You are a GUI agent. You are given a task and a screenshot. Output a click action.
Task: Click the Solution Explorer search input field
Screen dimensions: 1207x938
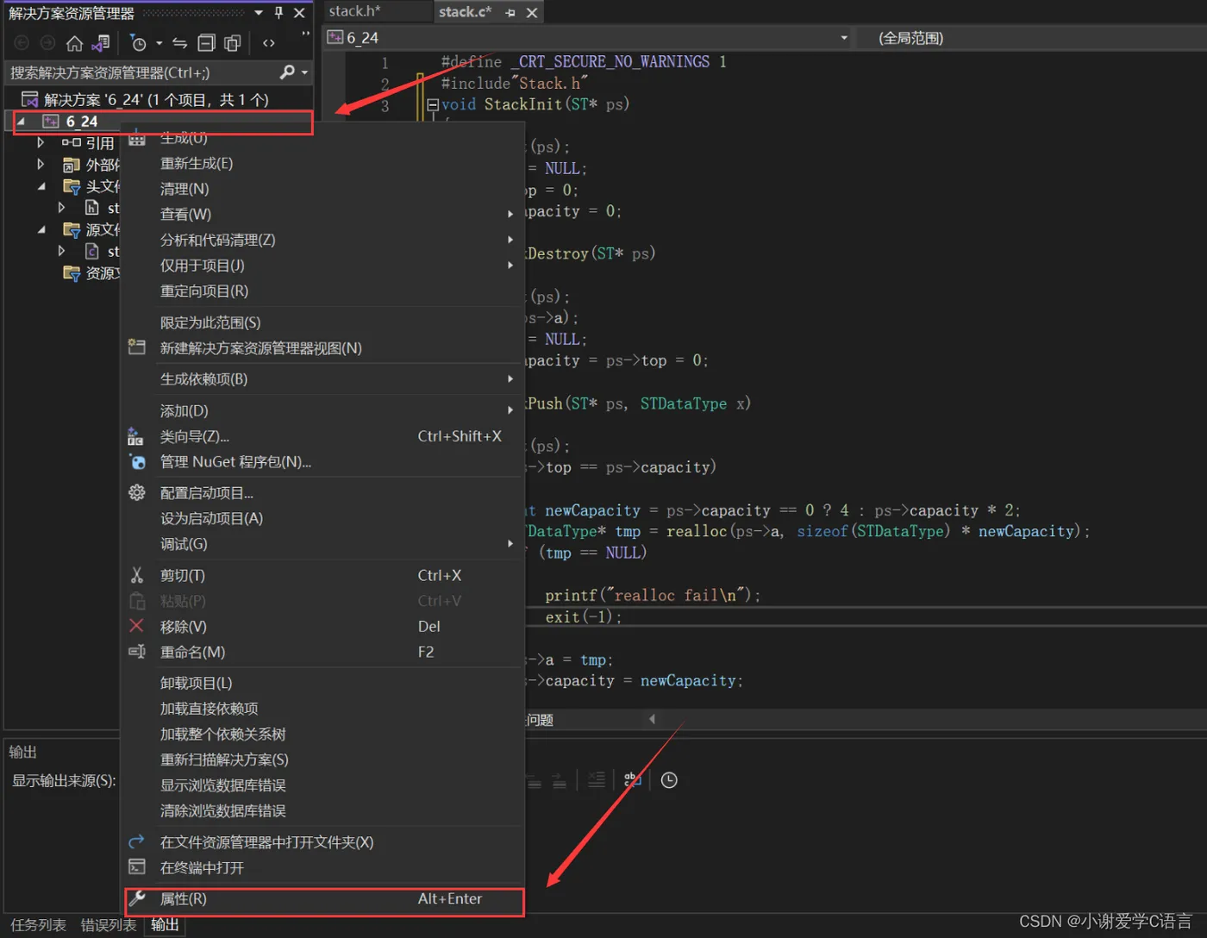point(142,72)
